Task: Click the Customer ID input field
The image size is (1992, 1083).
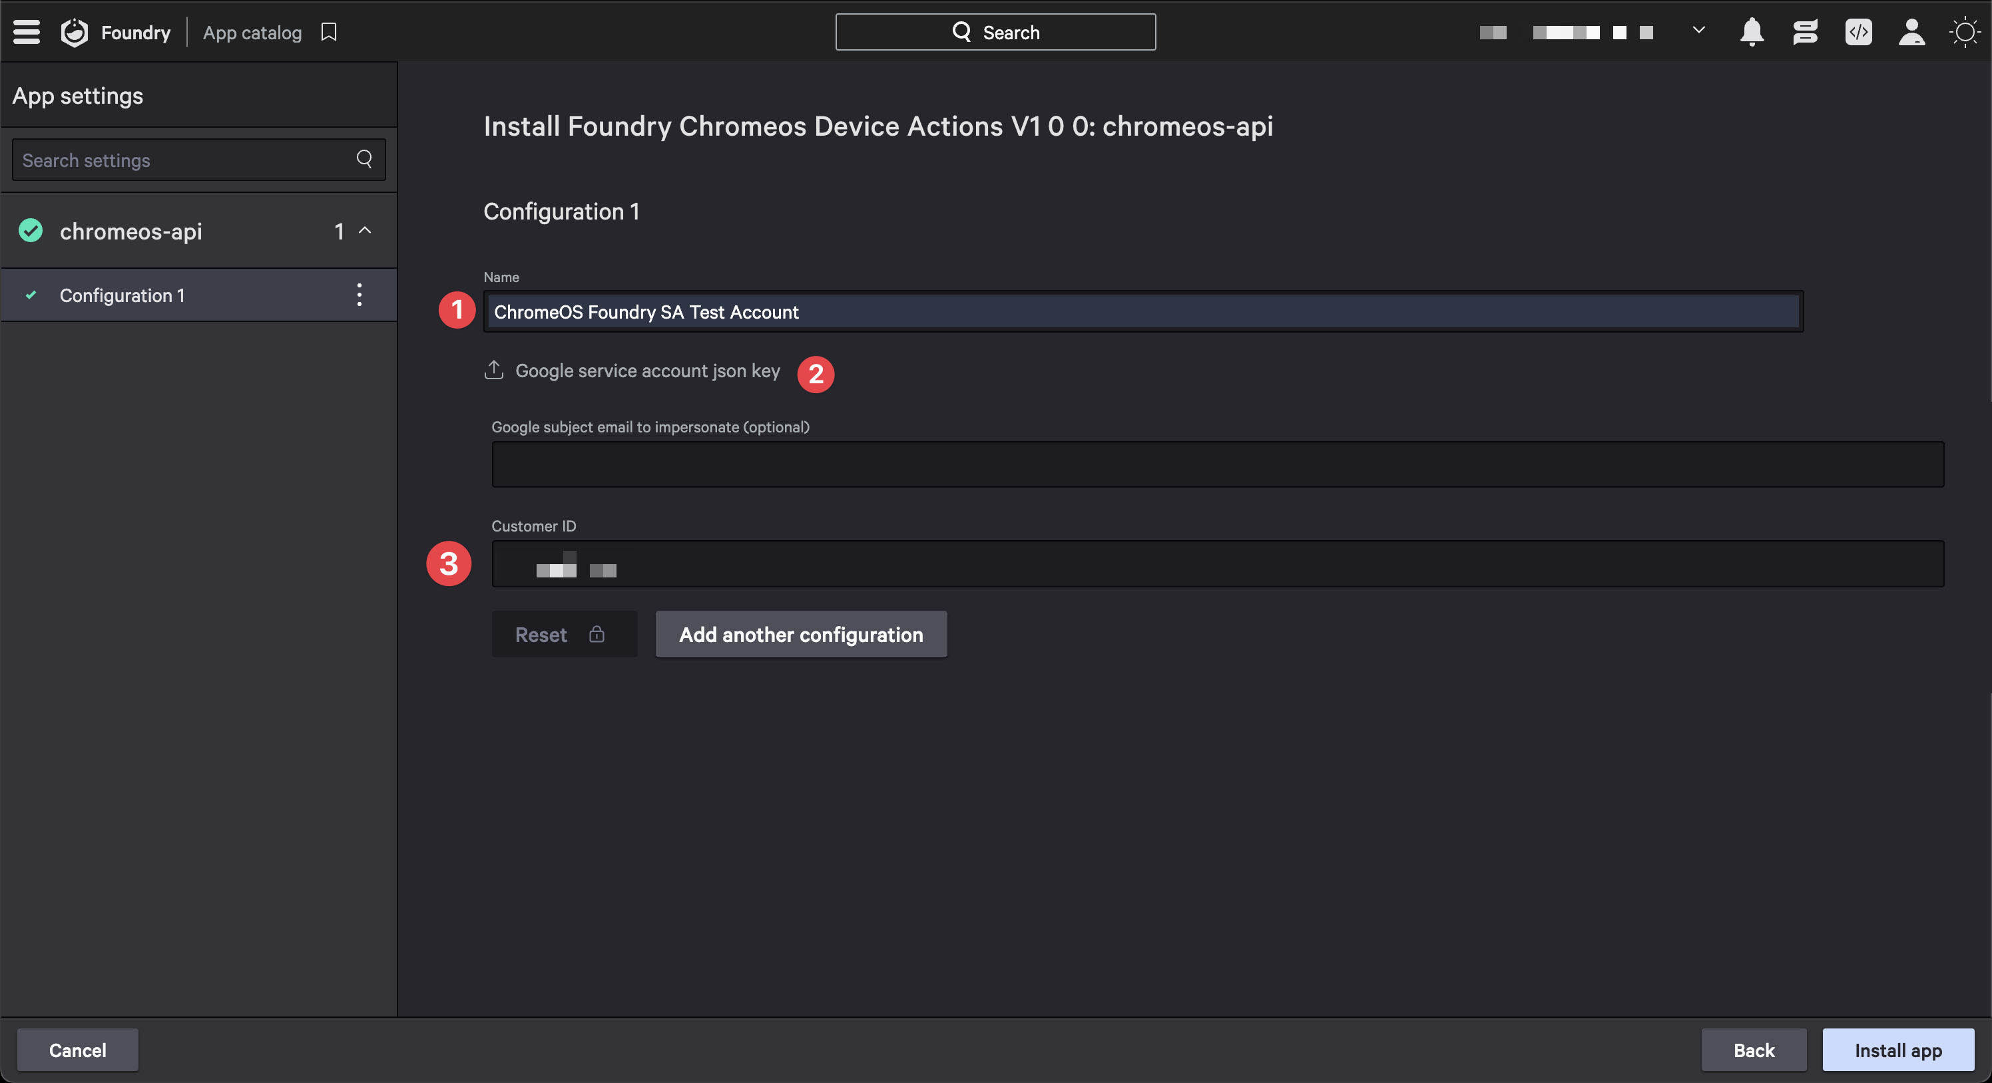Action: pyautogui.click(x=1217, y=564)
